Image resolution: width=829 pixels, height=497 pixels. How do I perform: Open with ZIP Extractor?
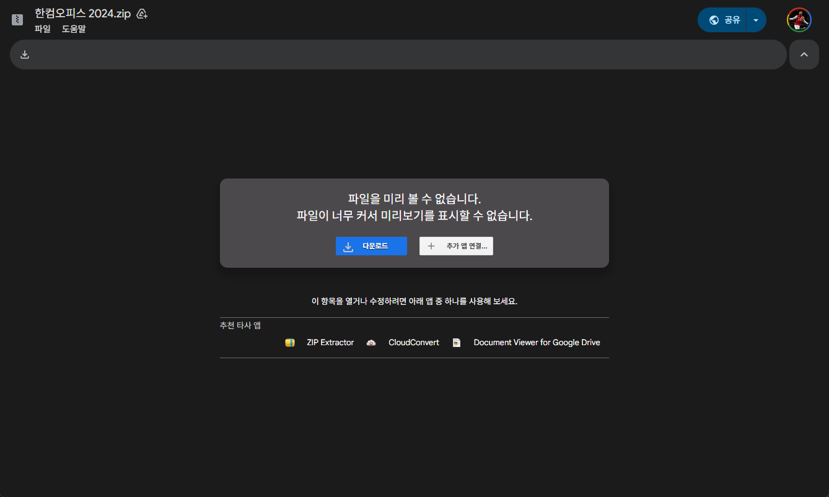click(x=330, y=342)
